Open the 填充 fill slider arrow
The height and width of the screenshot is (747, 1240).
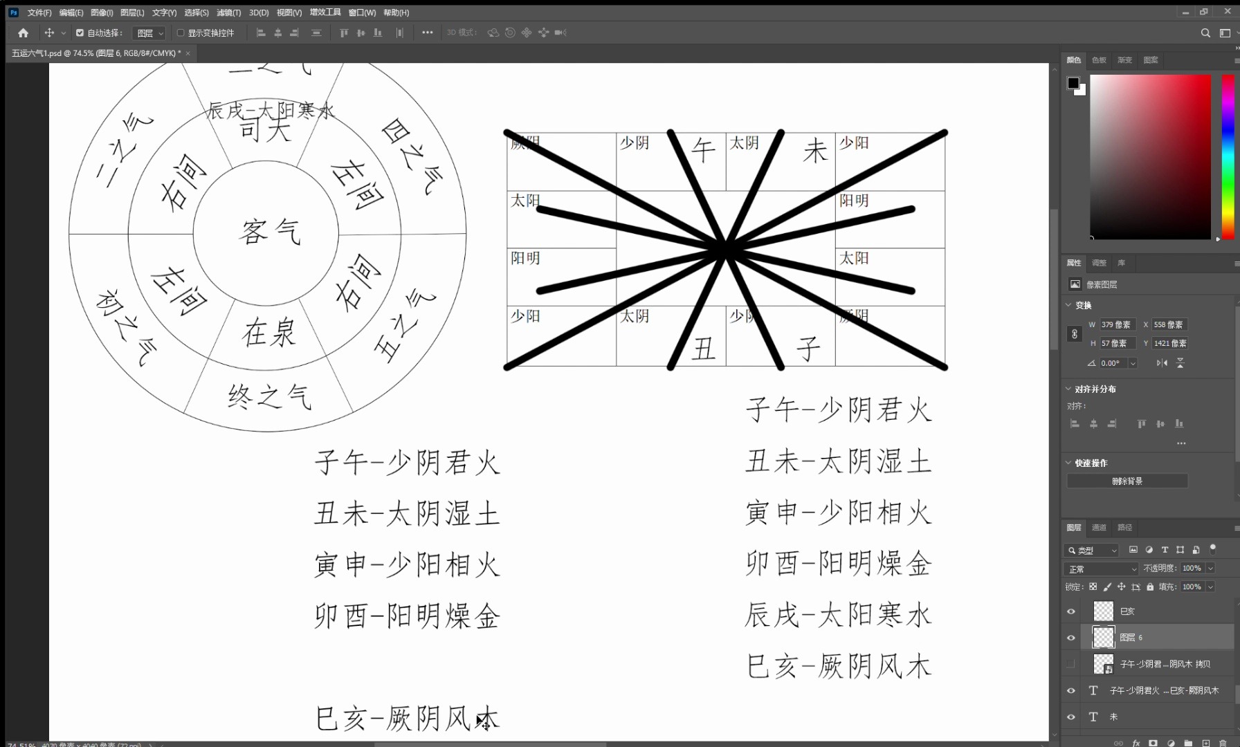click(1210, 587)
